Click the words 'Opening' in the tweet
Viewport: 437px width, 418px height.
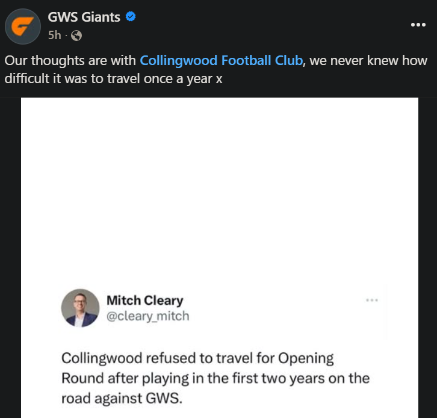pyautogui.click(x=306, y=358)
